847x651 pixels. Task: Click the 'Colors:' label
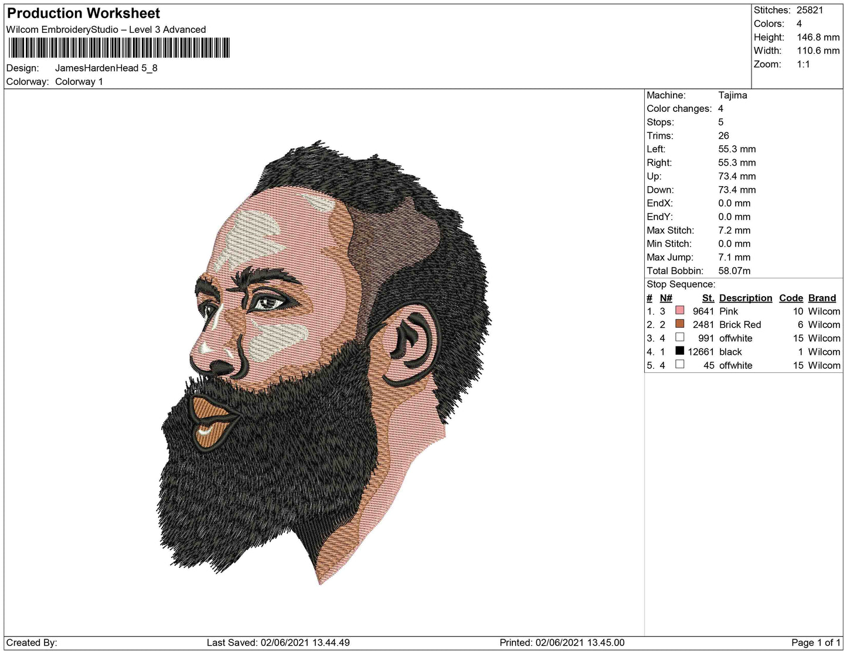point(769,23)
